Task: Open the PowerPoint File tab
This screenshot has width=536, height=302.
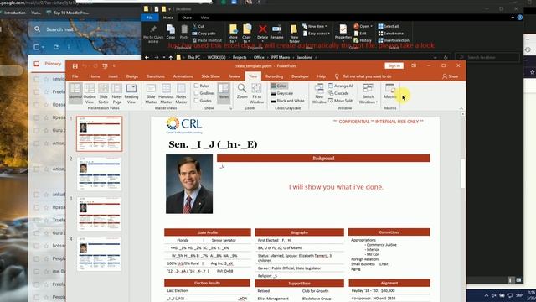Action: [x=75, y=76]
